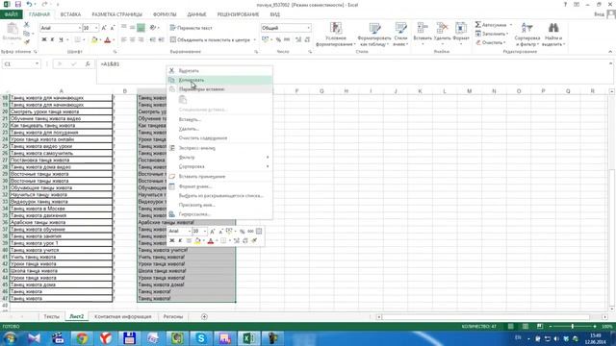Click the Undo arrow in quick access toolbar
The height and width of the screenshot is (346, 616).
pyautogui.click(x=30, y=4)
